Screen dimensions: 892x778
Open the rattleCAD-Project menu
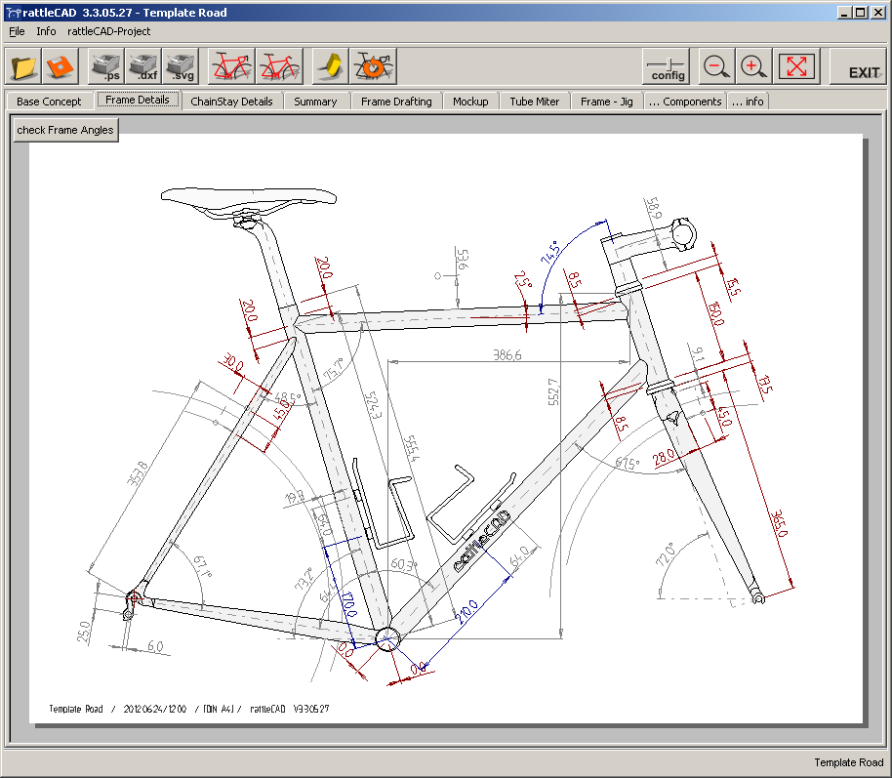tap(108, 31)
